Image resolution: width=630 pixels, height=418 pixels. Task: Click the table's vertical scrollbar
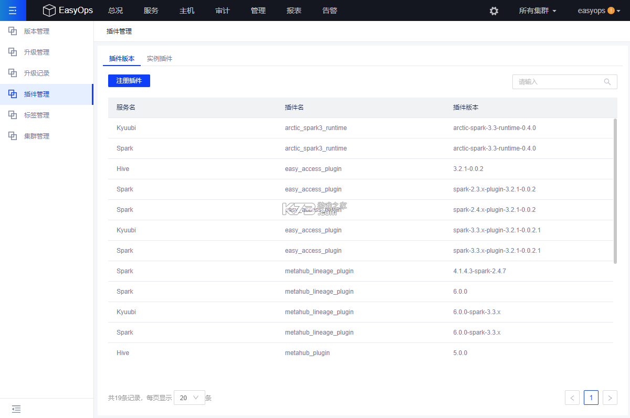click(x=615, y=190)
